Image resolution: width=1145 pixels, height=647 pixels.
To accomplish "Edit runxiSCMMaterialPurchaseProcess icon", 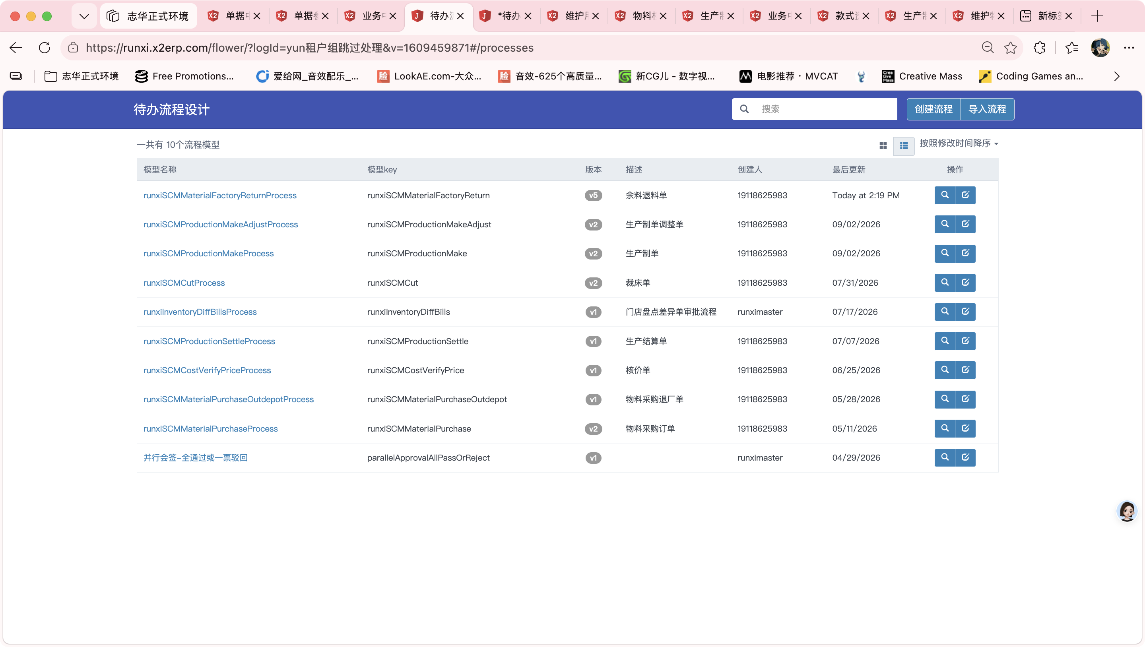I will point(965,428).
